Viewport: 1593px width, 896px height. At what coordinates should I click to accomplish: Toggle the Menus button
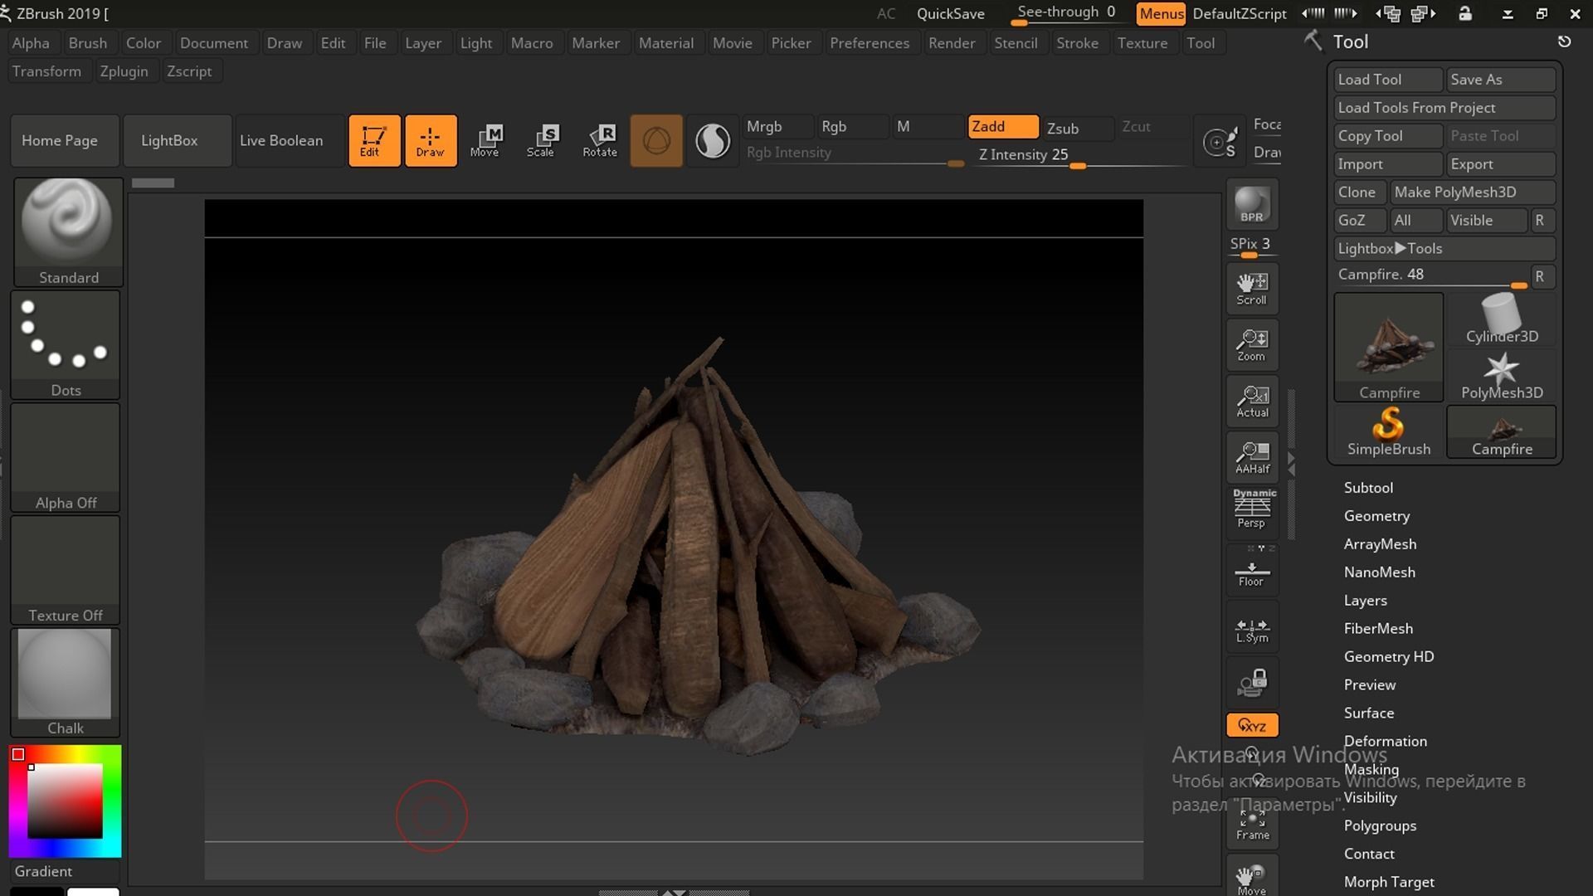tap(1161, 14)
